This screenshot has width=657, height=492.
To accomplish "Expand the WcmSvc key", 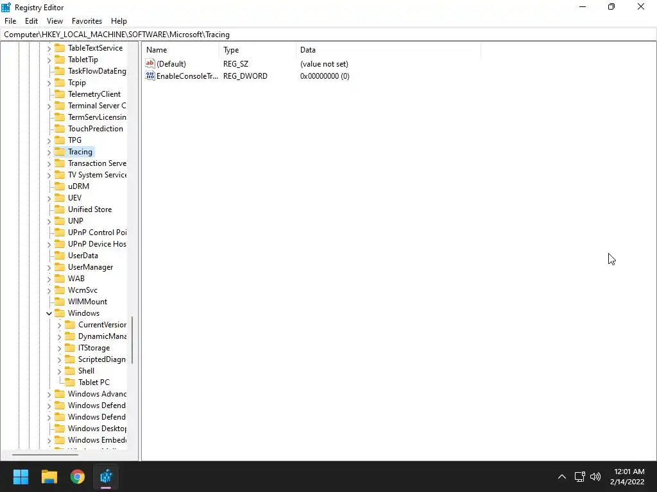I will click(x=49, y=290).
